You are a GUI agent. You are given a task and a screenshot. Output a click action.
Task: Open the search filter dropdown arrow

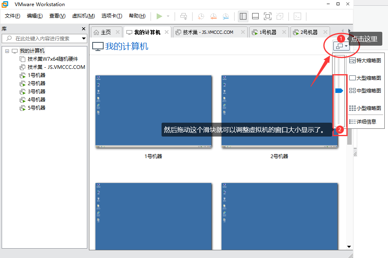tap(84, 38)
